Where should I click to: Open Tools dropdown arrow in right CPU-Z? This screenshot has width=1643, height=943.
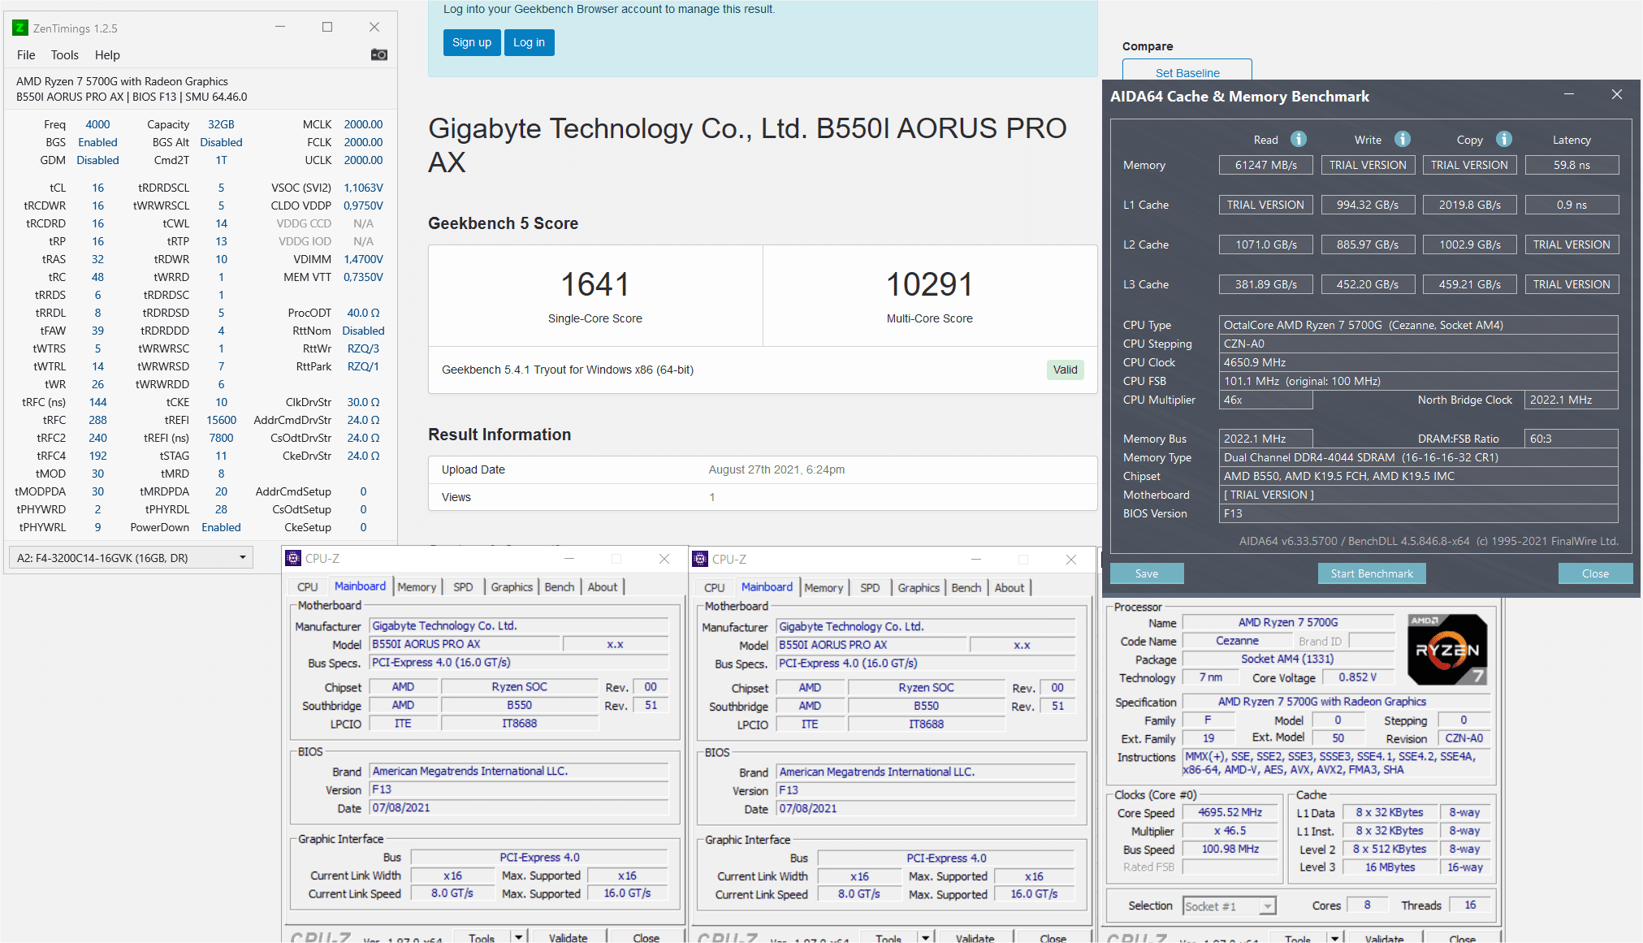1335,937
